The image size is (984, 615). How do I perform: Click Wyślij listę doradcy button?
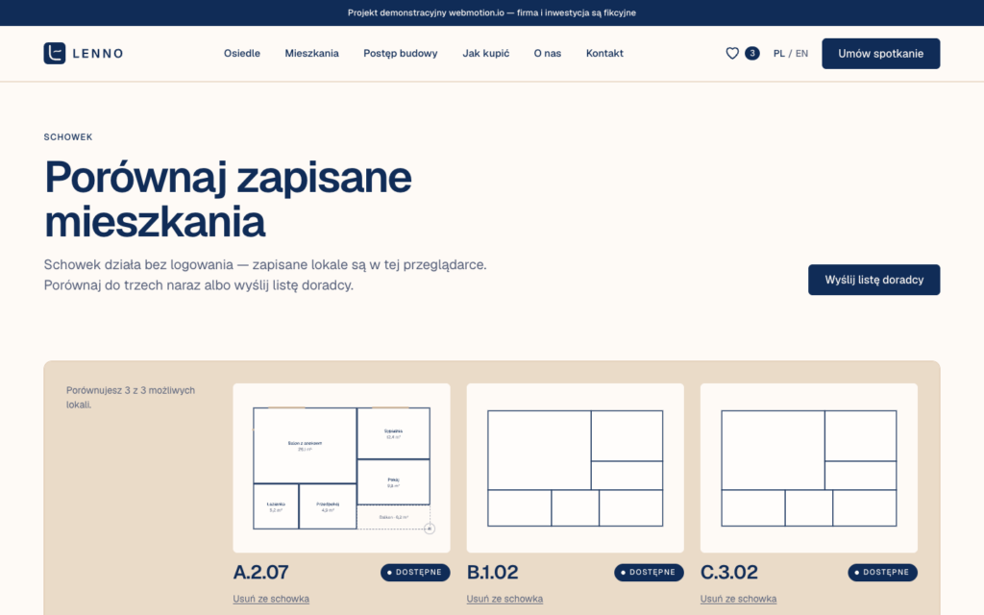(x=873, y=280)
